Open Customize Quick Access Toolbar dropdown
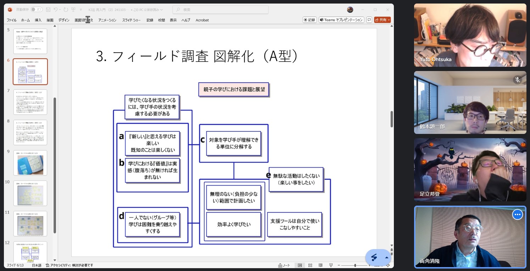The image size is (530, 271). [81, 10]
